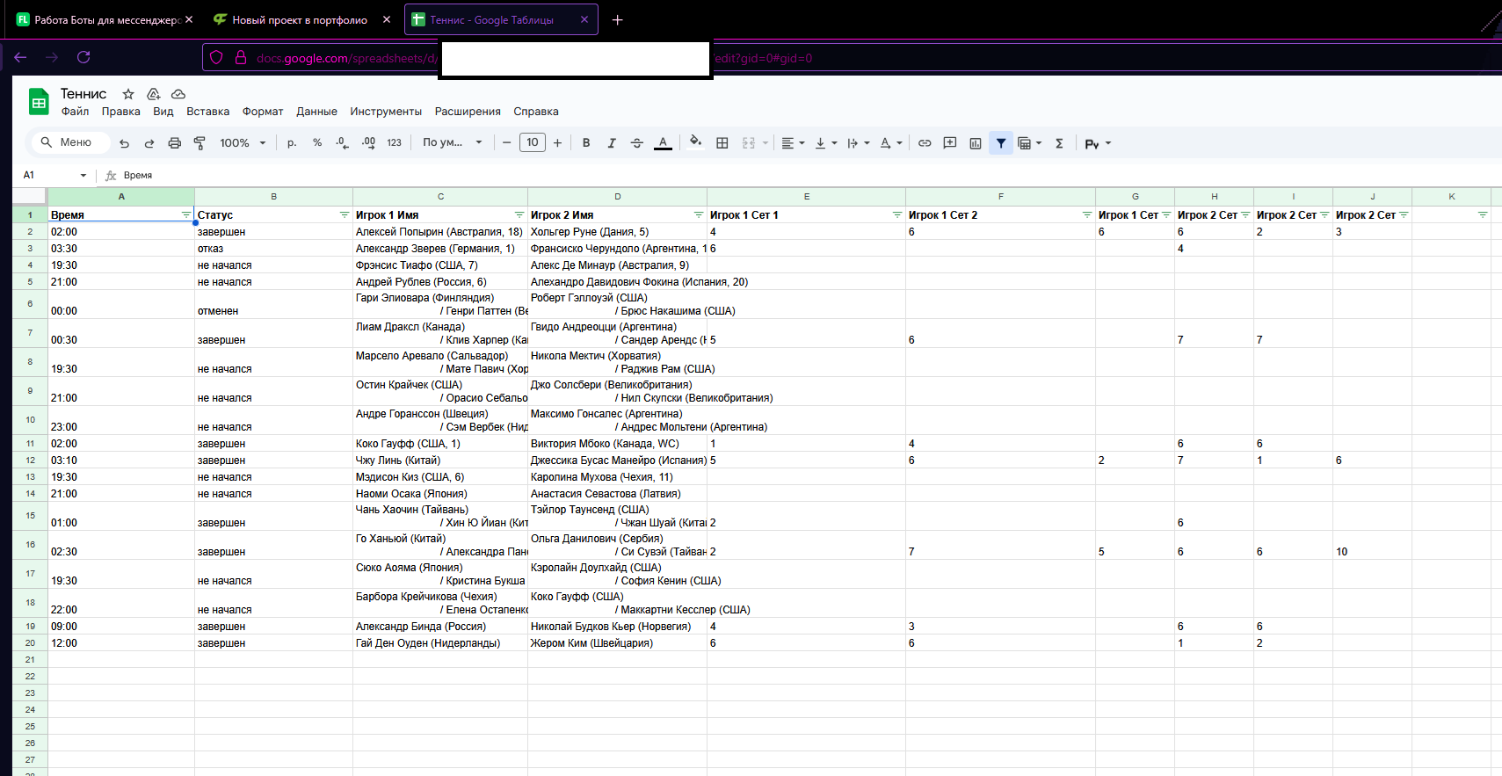Open the cell fill color picker
This screenshot has height=776, width=1502.
696,143
